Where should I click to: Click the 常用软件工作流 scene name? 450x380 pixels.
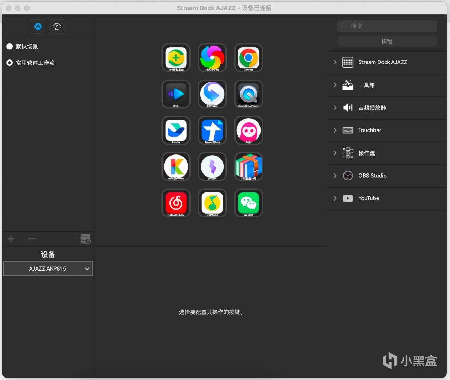point(35,63)
